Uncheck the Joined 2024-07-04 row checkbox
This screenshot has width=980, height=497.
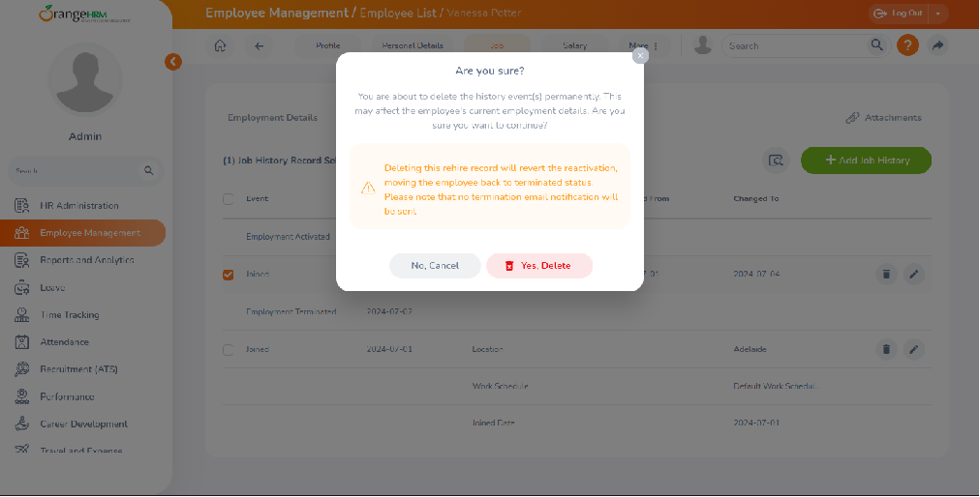(x=229, y=275)
